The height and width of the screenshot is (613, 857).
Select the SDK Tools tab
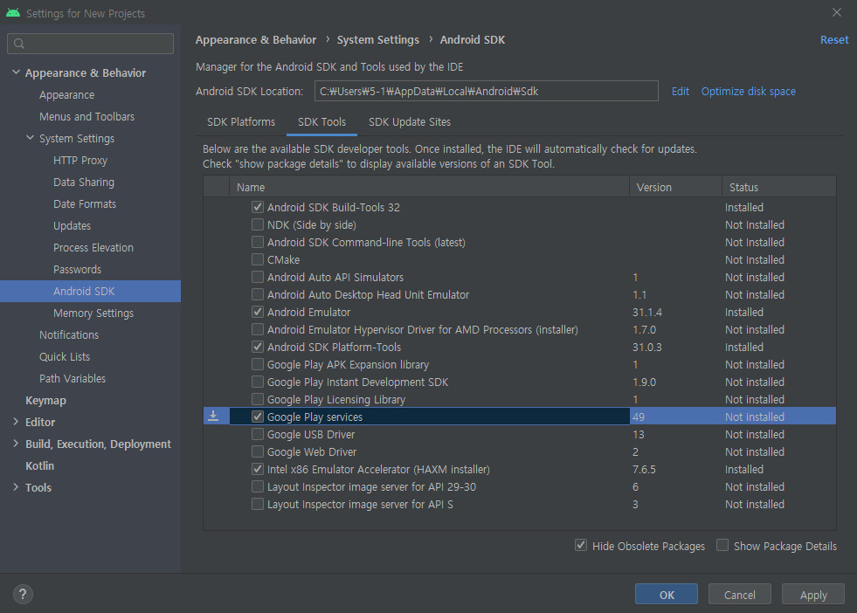(322, 122)
